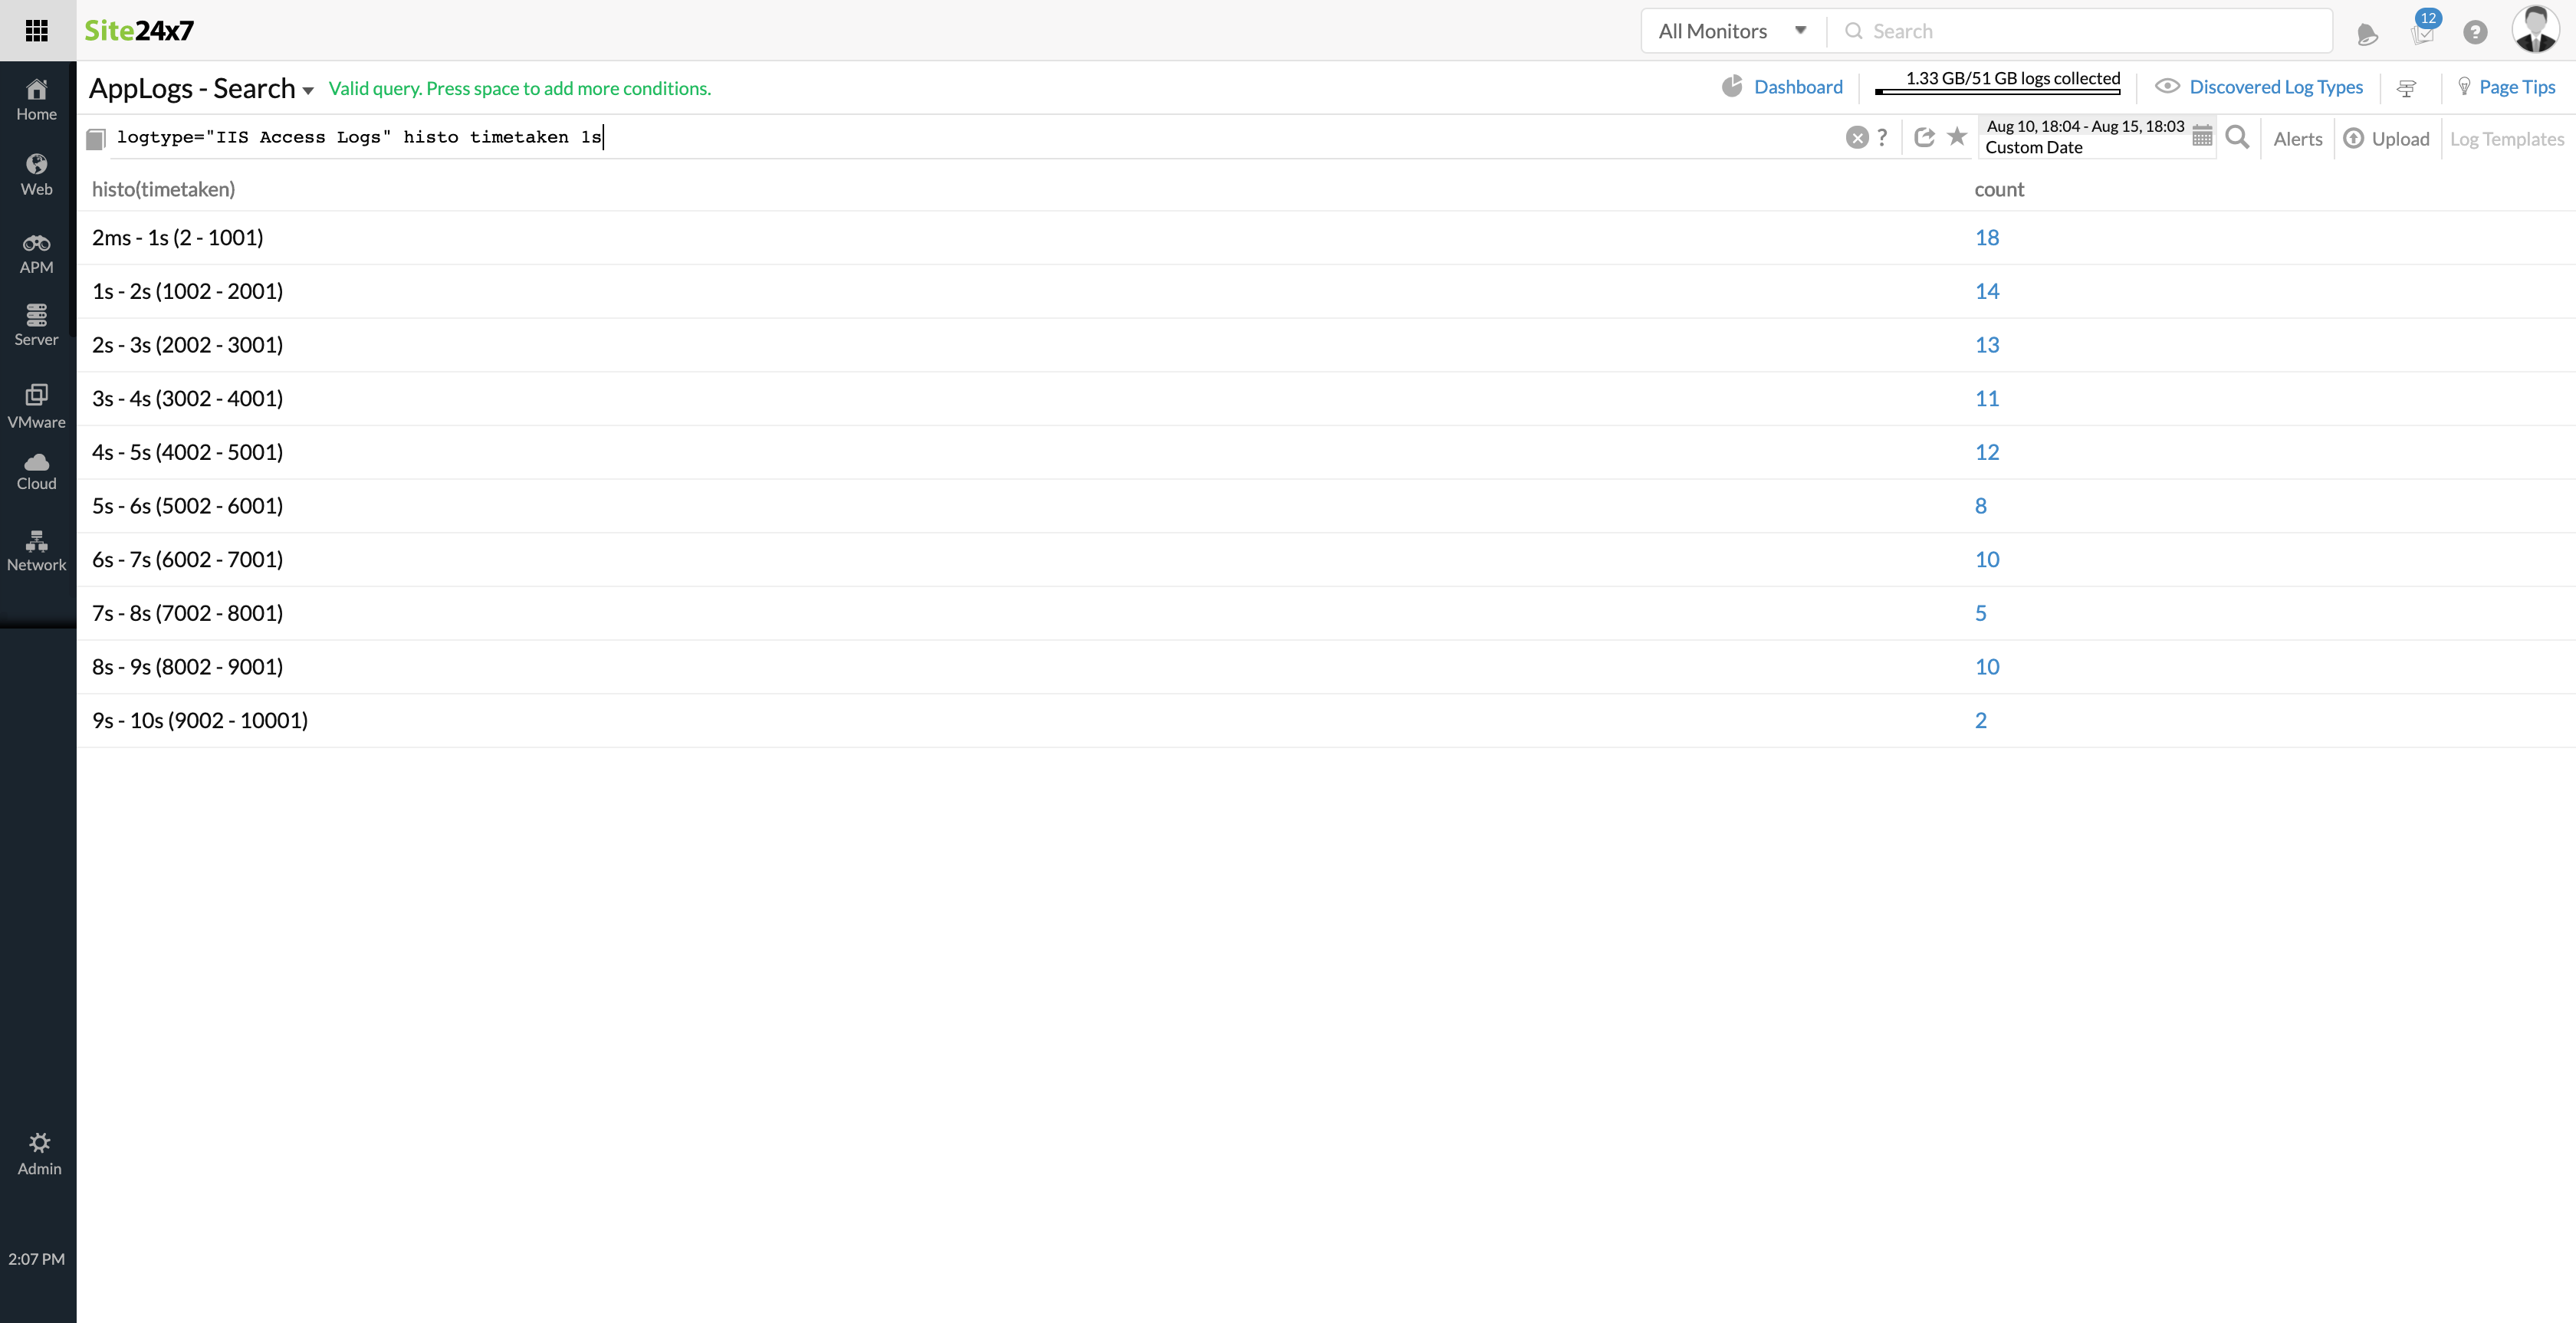Click the logs collected usage bar
Viewport: 2576px width, 1323px height.
coord(1997,91)
